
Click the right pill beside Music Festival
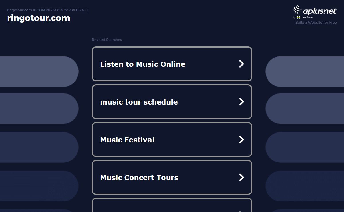[305, 147]
